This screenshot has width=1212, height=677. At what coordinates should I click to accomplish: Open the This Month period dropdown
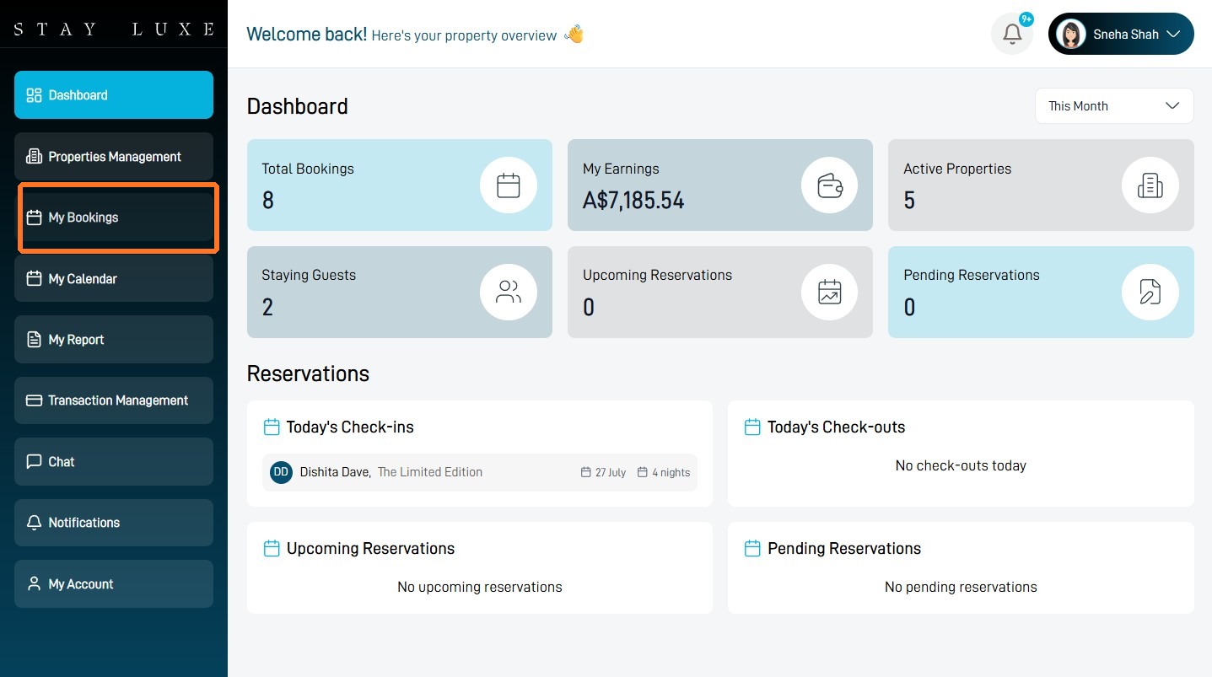1114,106
